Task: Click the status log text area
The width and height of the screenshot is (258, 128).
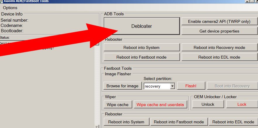Action: 47,84
